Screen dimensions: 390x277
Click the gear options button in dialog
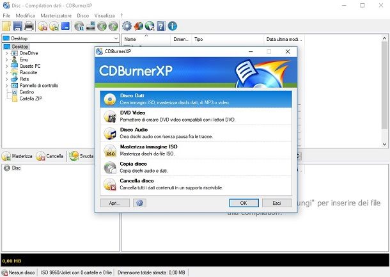click(x=139, y=203)
